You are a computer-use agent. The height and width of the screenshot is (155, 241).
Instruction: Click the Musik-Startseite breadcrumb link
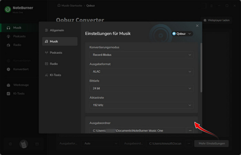[72, 6]
